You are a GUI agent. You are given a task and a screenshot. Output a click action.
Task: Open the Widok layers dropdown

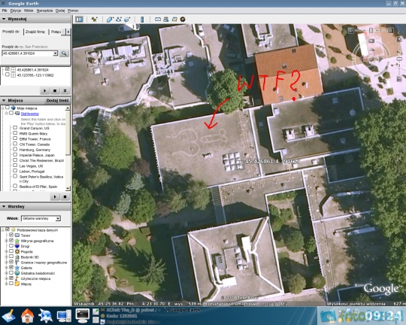tap(41, 218)
